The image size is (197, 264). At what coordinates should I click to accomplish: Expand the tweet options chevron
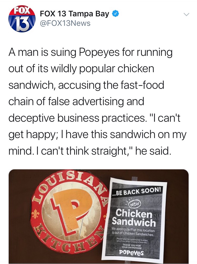coord(186,15)
